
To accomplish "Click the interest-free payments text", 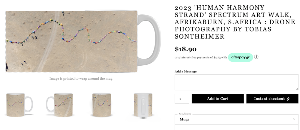I will [201, 58].
